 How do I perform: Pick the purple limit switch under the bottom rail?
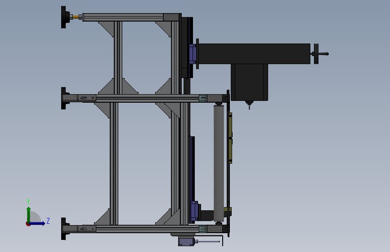point(186,241)
